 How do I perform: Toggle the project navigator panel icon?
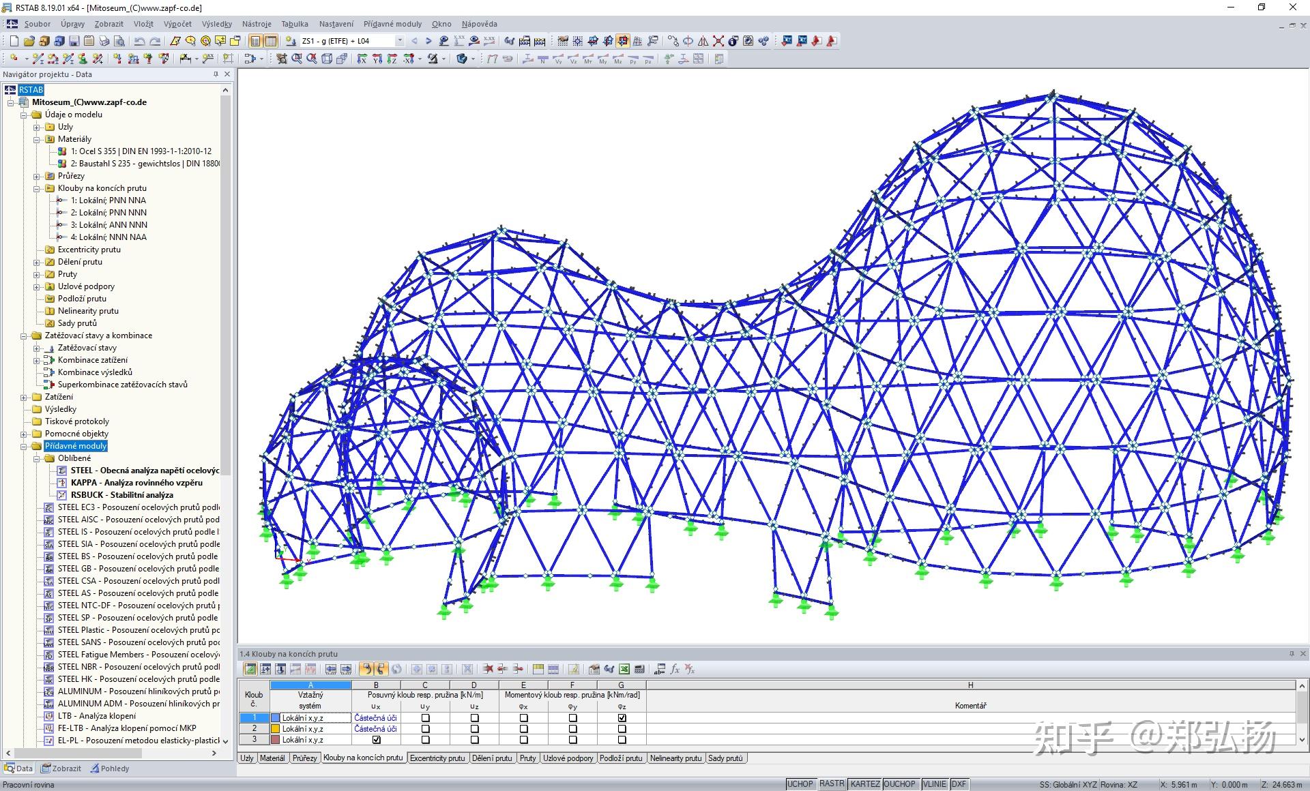click(x=255, y=41)
